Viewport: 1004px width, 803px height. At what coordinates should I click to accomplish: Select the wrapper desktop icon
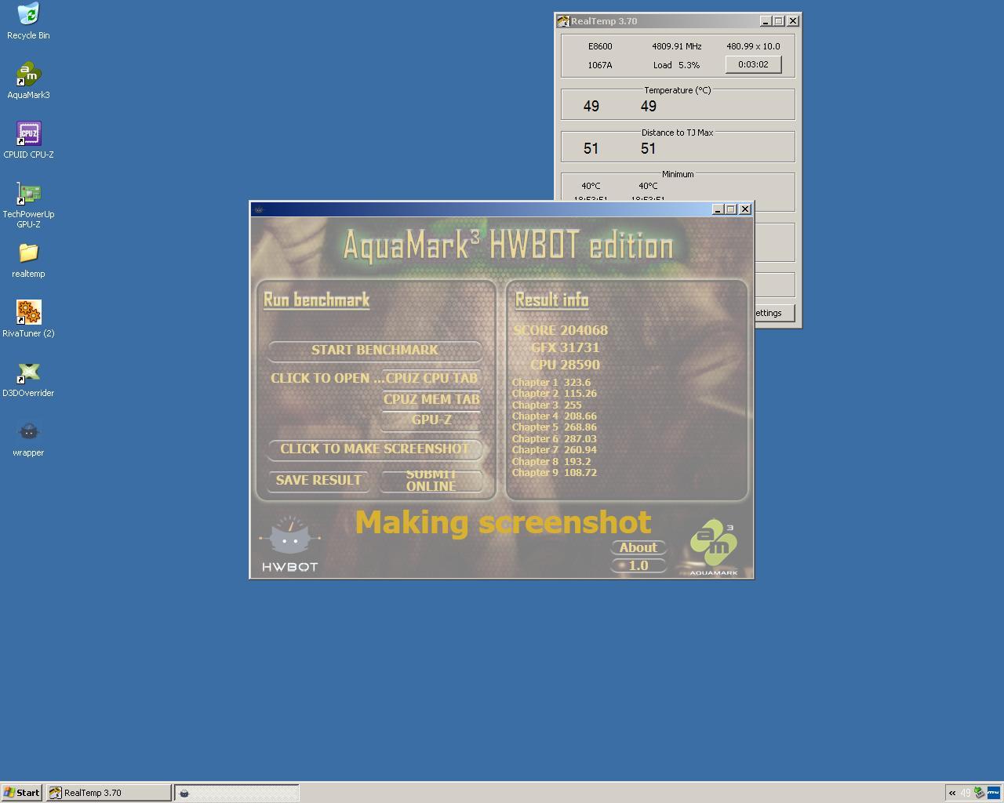tap(28, 438)
